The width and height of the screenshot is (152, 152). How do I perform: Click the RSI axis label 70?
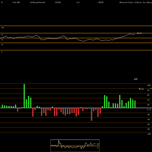click(2, 35)
